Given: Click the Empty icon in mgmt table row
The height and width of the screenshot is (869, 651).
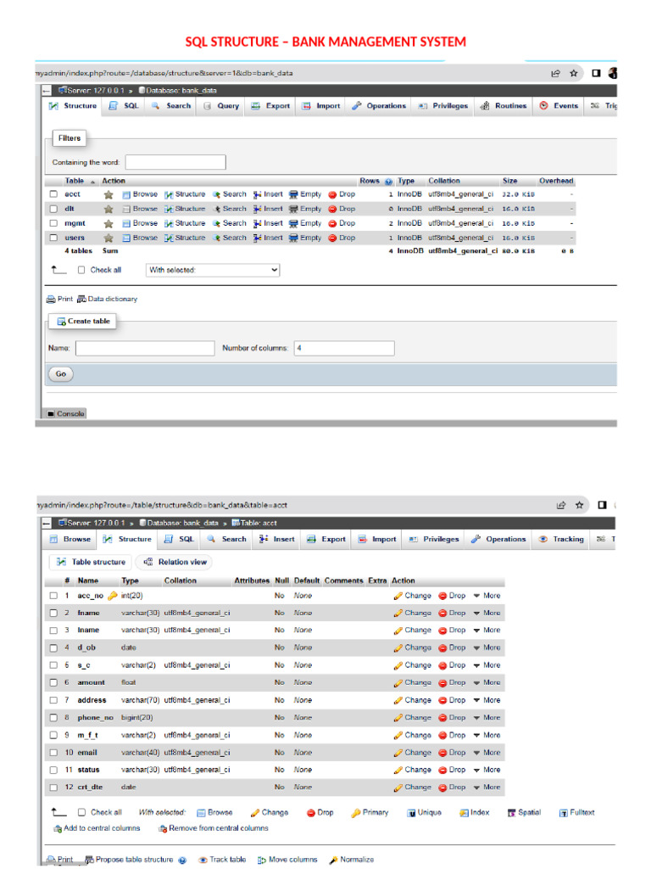Looking at the screenshot, I should [x=293, y=223].
